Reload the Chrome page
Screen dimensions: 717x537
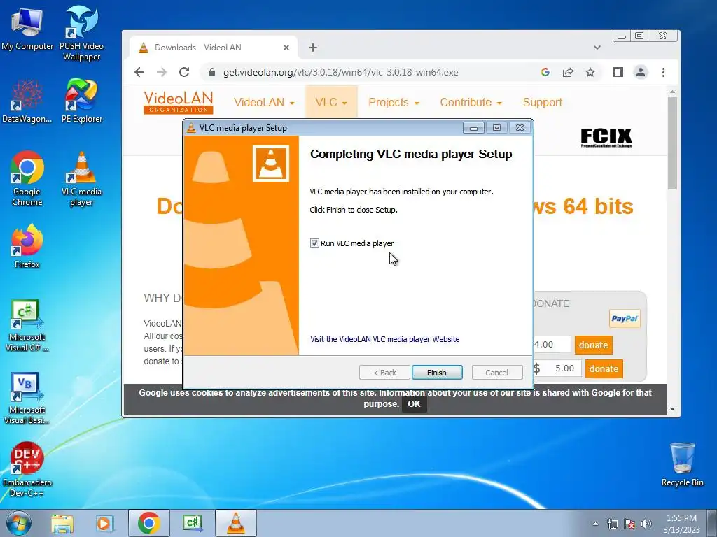[184, 72]
